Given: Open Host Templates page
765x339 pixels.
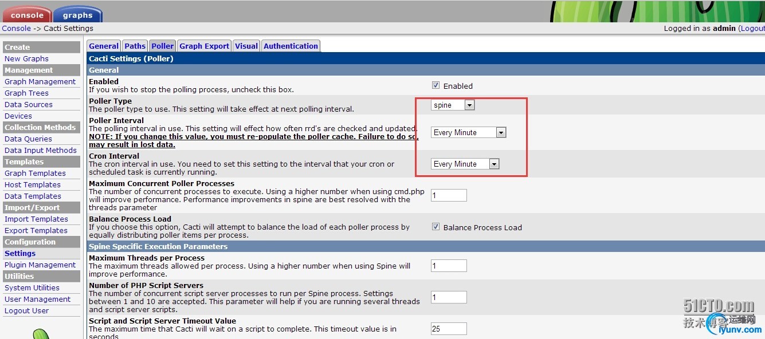Looking at the screenshot, I should 33,184.
